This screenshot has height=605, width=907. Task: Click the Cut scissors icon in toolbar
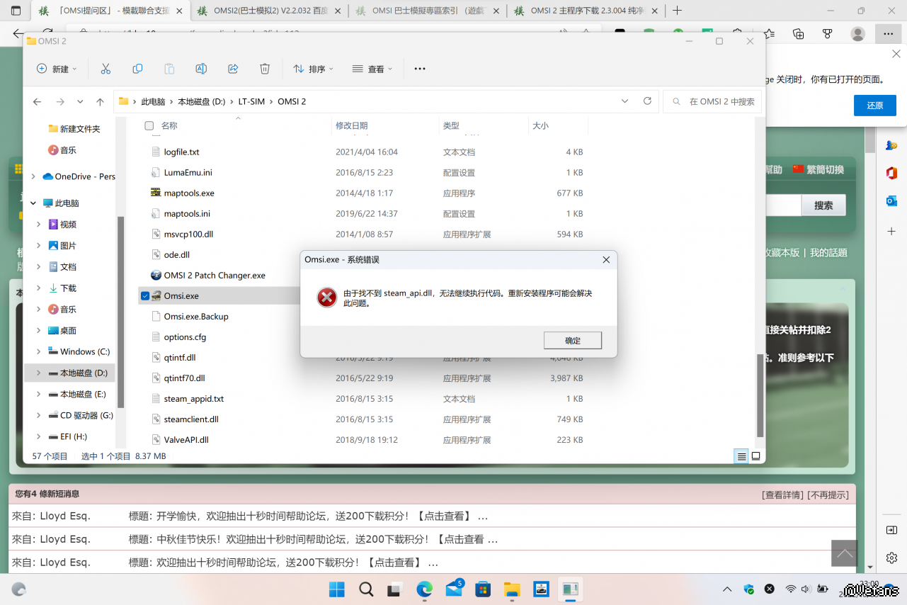tap(105, 69)
